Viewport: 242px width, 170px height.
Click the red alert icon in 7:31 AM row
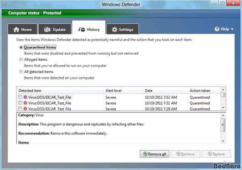click(25, 103)
